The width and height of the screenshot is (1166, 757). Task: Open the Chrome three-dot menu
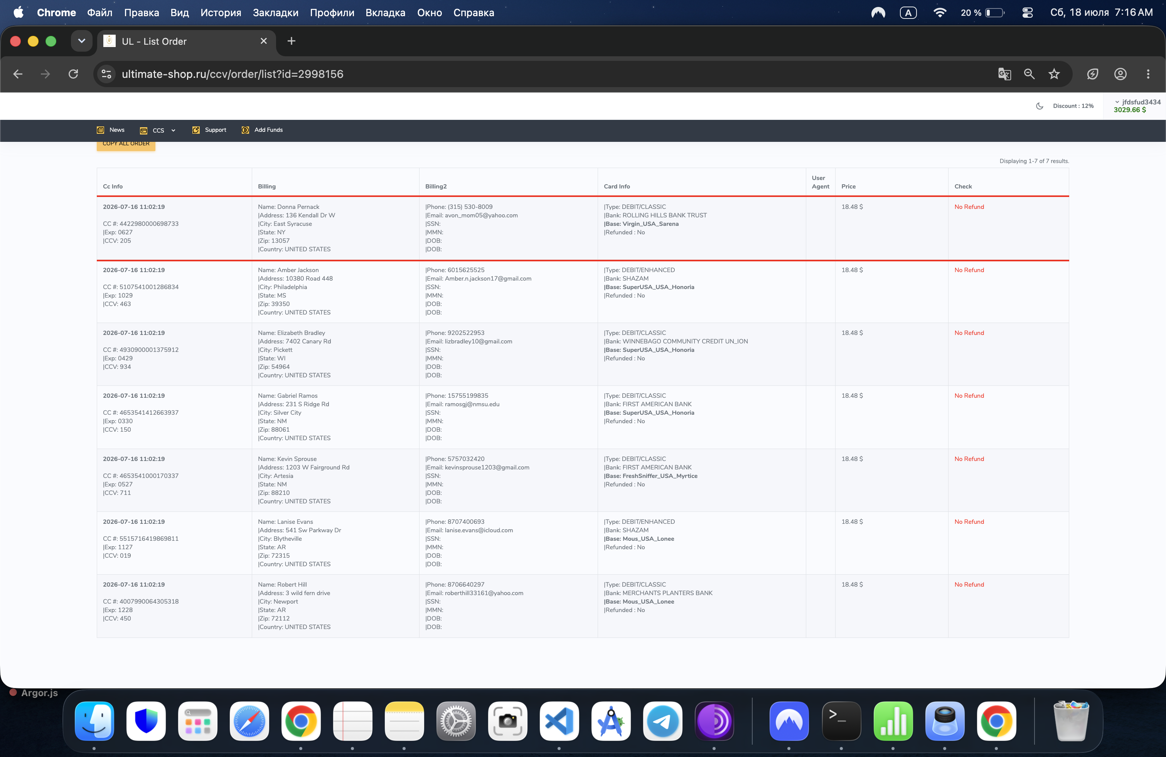1148,74
